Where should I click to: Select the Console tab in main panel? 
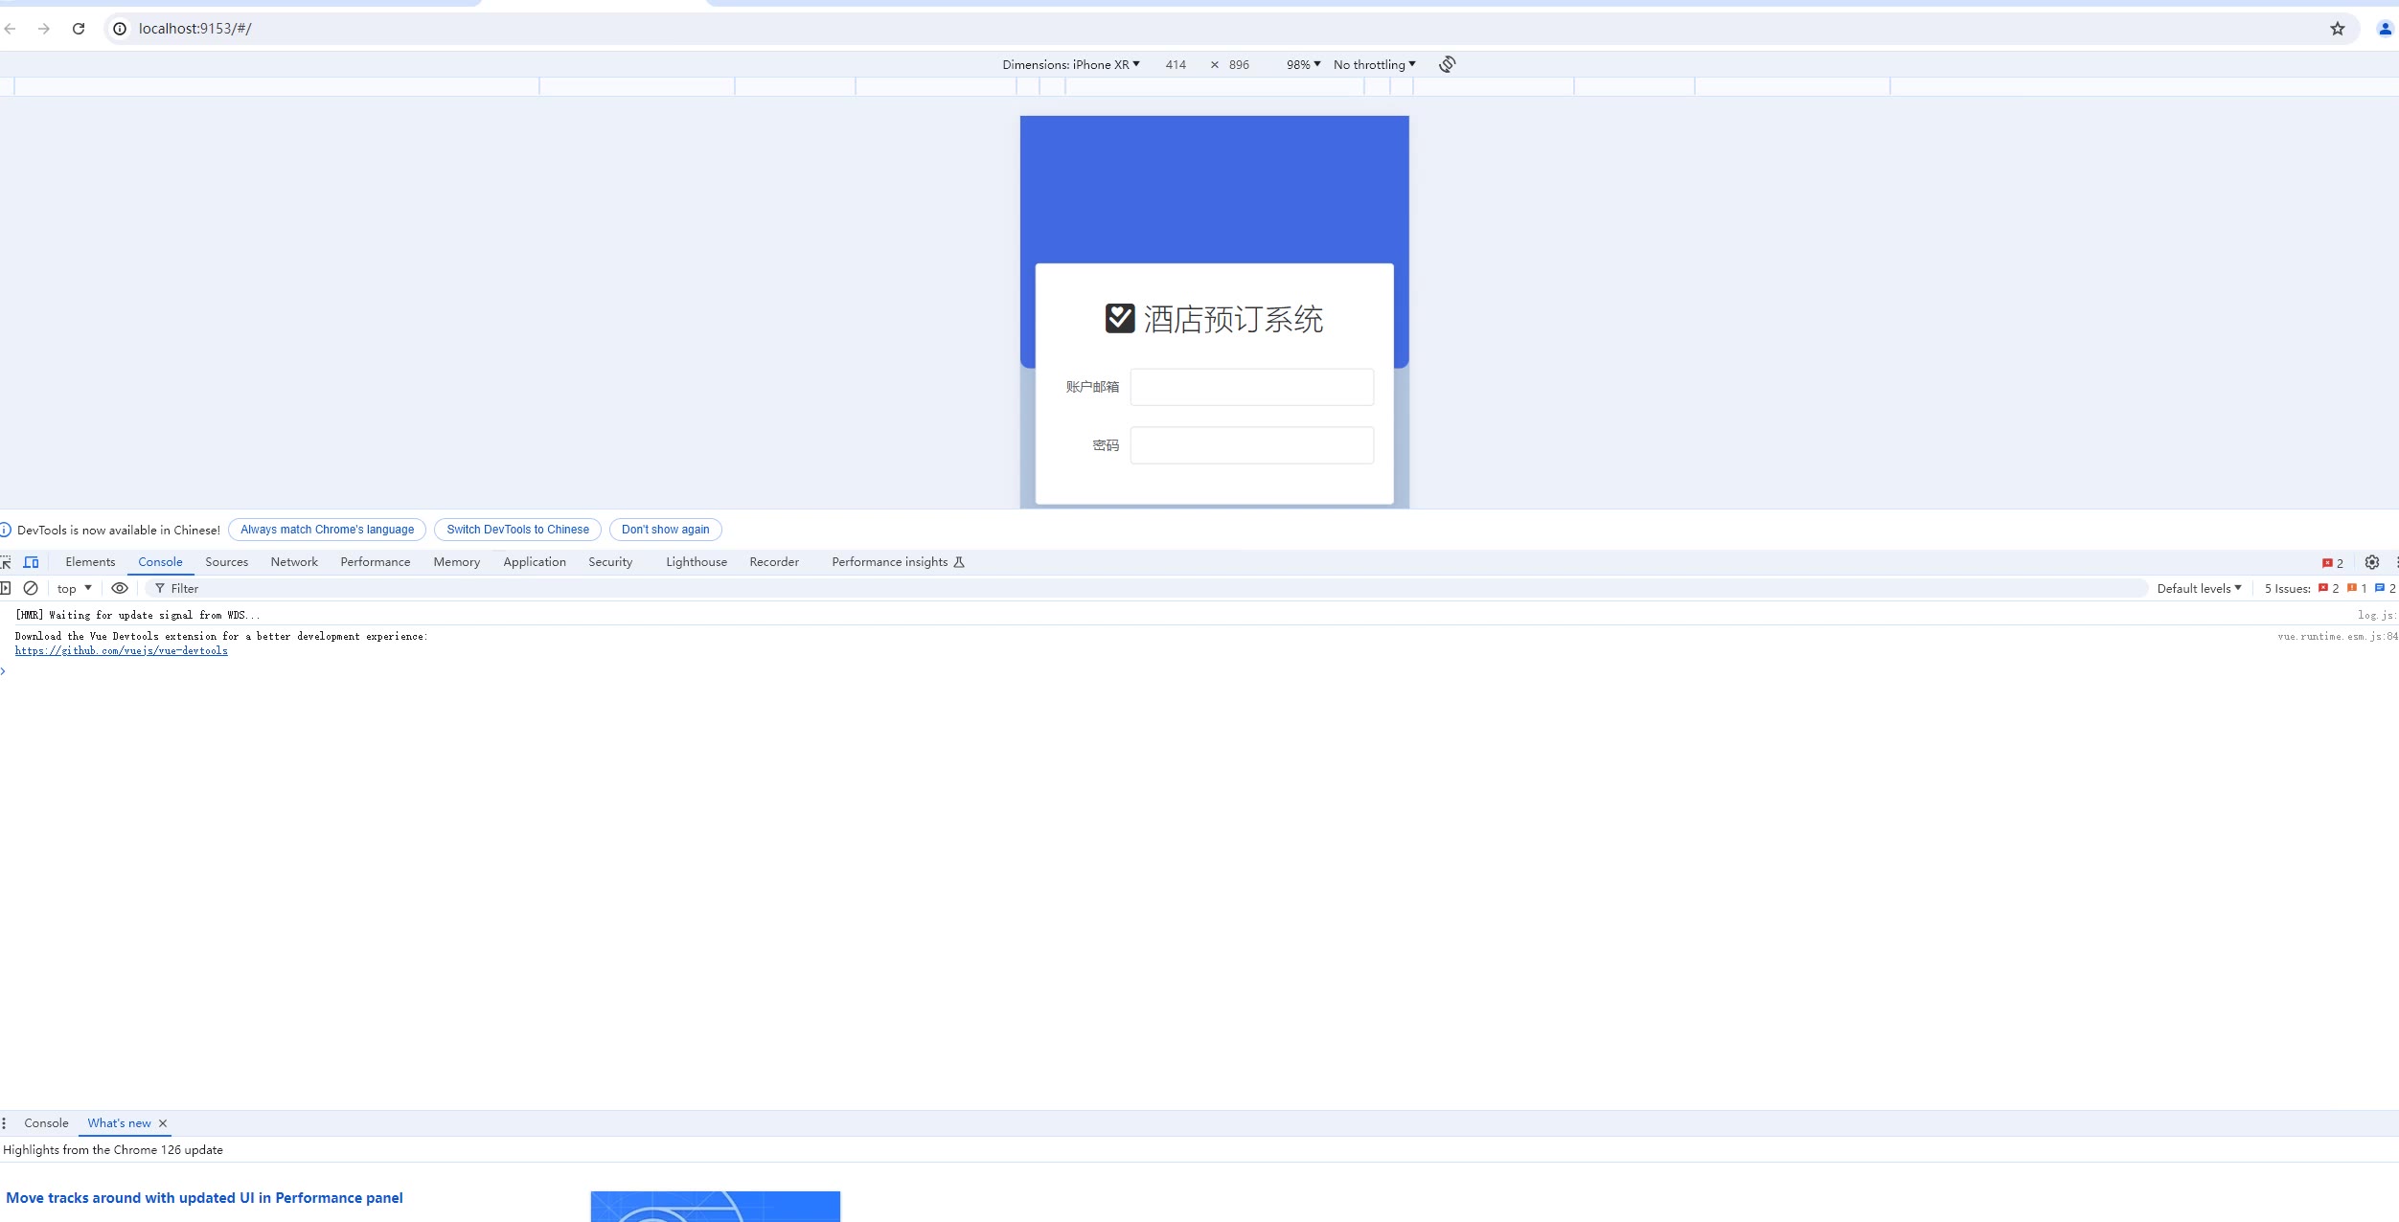click(160, 562)
